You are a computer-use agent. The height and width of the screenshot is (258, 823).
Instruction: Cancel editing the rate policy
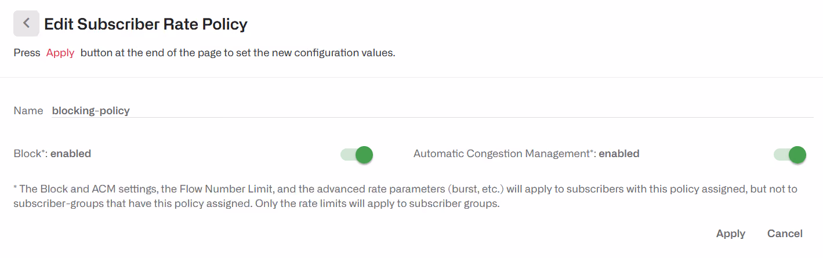point(785,234)
